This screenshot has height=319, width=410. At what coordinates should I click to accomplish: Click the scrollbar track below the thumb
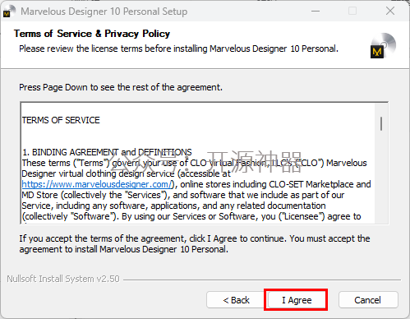[381, 178]
